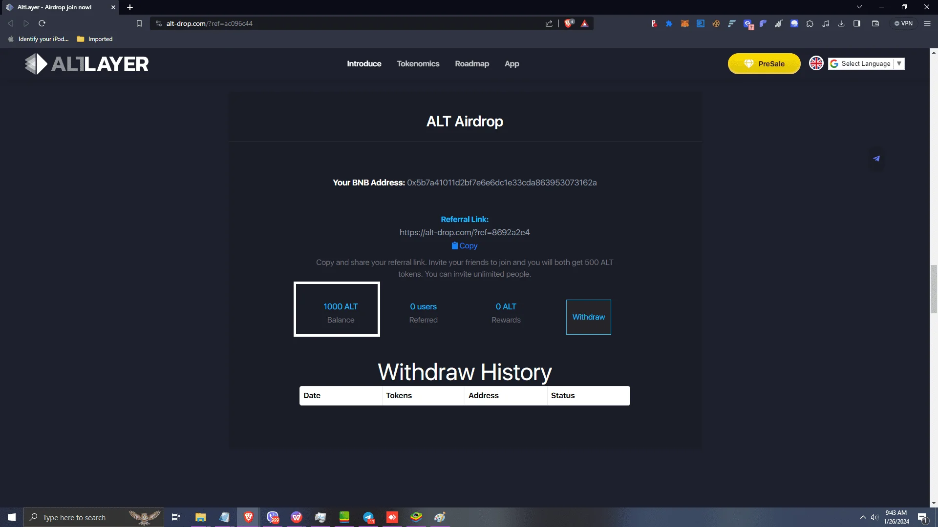The width and height of the screenshot is (938, 527).
Task: Click the 0 ALT rewards value
Action: [x=506, y=306]
